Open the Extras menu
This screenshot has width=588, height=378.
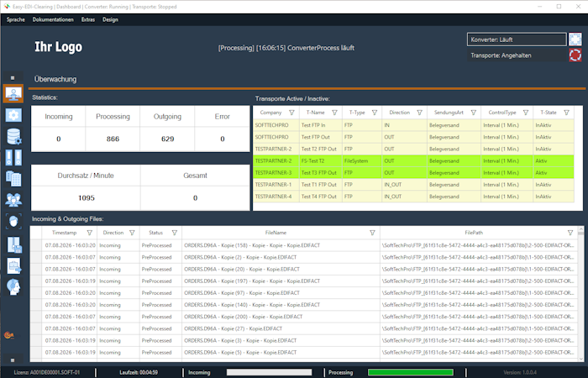pyautogui.click(x=88, y=19)
